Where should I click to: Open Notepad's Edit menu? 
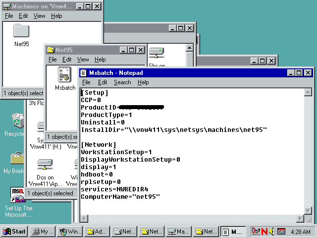[x=103, y=82]
